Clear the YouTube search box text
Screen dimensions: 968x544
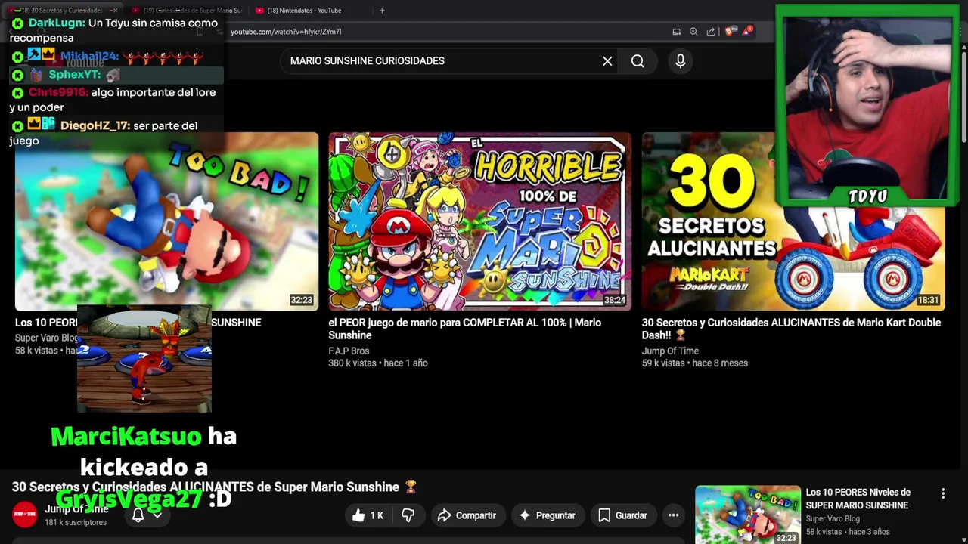tap(607, 61)
